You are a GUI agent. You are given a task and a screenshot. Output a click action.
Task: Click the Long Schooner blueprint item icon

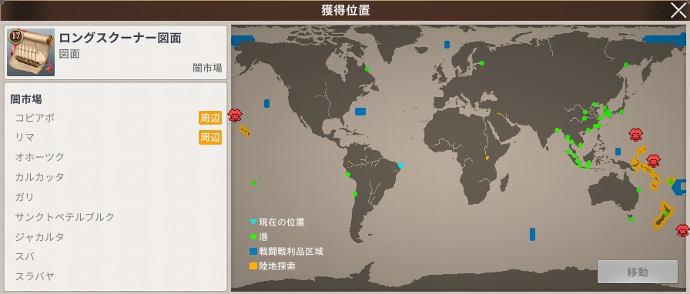pyautogui.click(x=31, y=52)
